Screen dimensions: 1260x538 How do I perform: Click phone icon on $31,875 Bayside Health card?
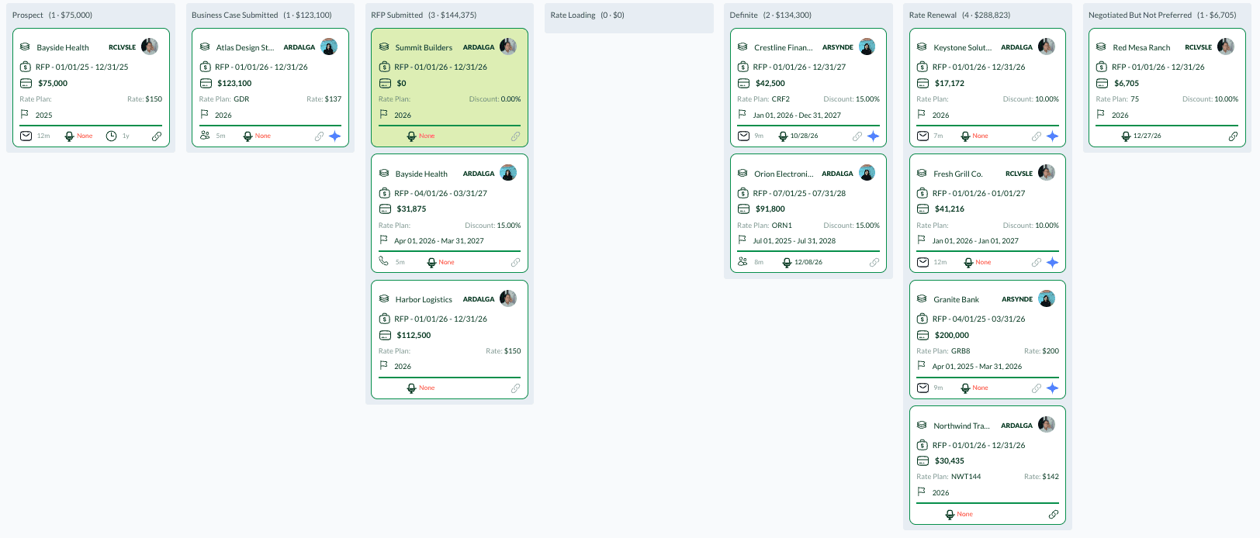384,261
